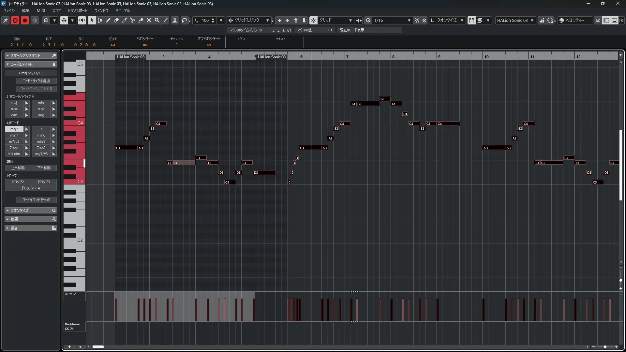
Task: Click the Object Selection arrow tool
Action: pos(92,20)
